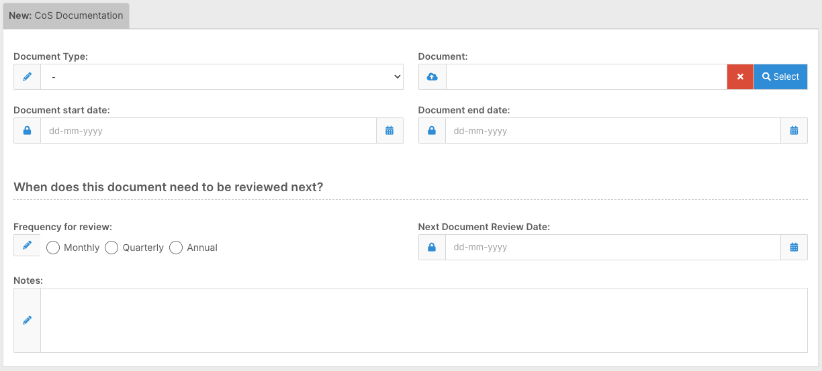Click the lock icon for Next Document Review Date
Screen dimensions: 822x371
[432, 247]
